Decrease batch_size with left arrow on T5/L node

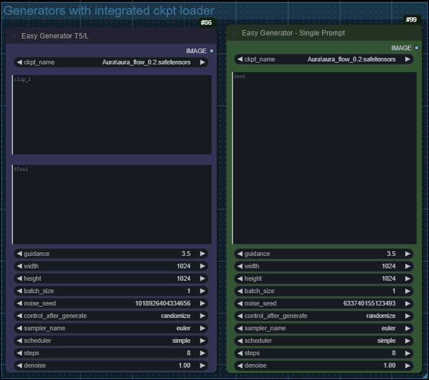[19, 291]
